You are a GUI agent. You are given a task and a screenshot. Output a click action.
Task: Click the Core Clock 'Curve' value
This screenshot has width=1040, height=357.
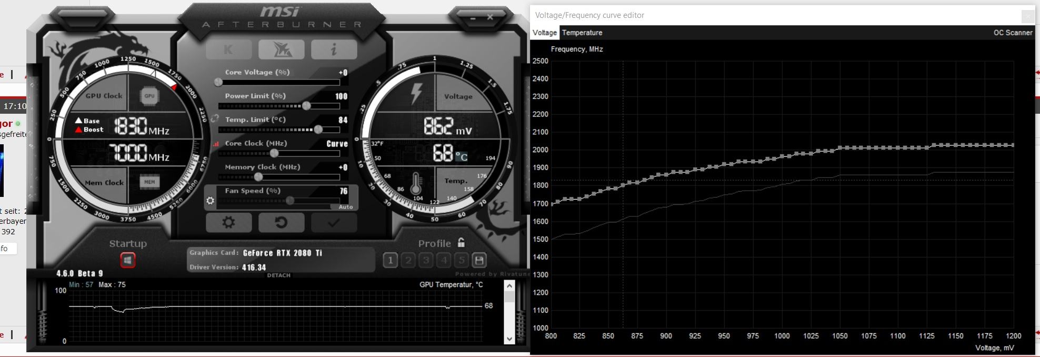click(337, 144)
